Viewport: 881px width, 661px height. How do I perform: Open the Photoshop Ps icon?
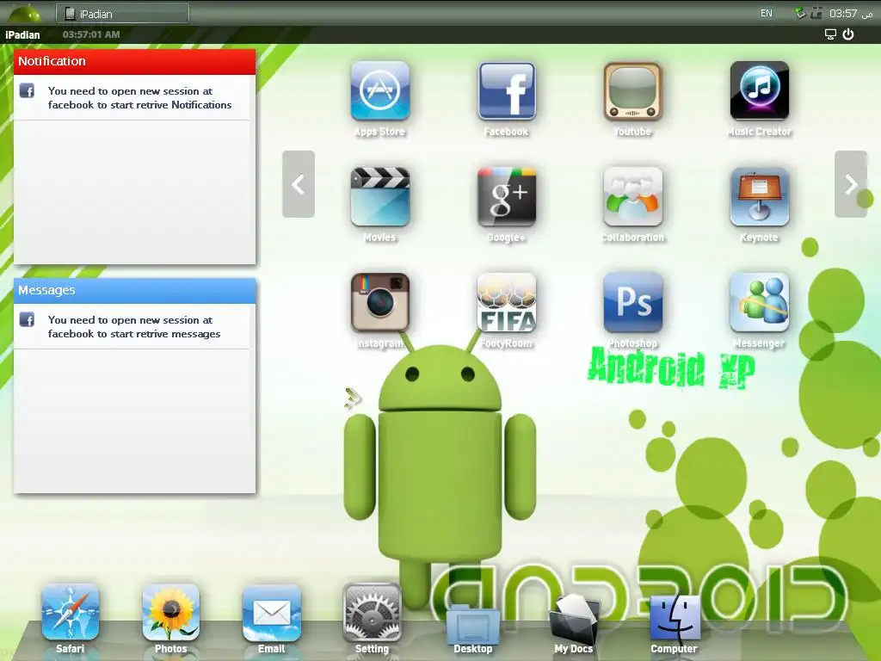pos(632,302)
